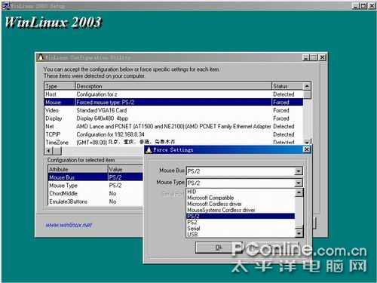
Task: Select Microsoft Cordless driver option
Action: click(x=241, y=204)
